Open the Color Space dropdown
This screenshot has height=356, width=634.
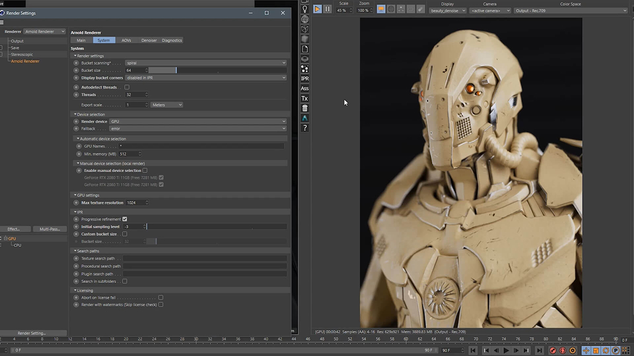[571, 11]
